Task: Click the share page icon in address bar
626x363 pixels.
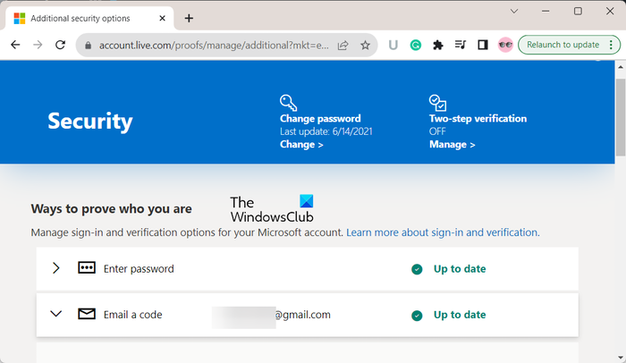Action: (343, 45)
